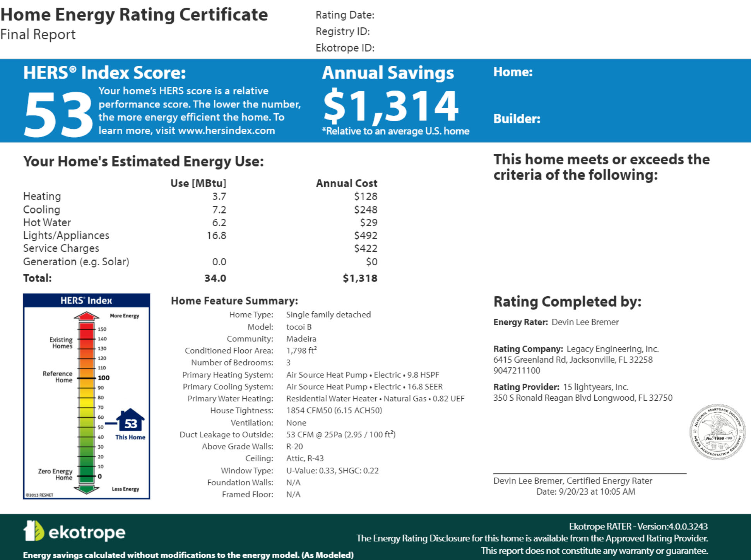751x560 pixels.
Task: Click the date '9/20/23 at 10:05 AM'
Action: pyautogui.click(x=597, y=492)
